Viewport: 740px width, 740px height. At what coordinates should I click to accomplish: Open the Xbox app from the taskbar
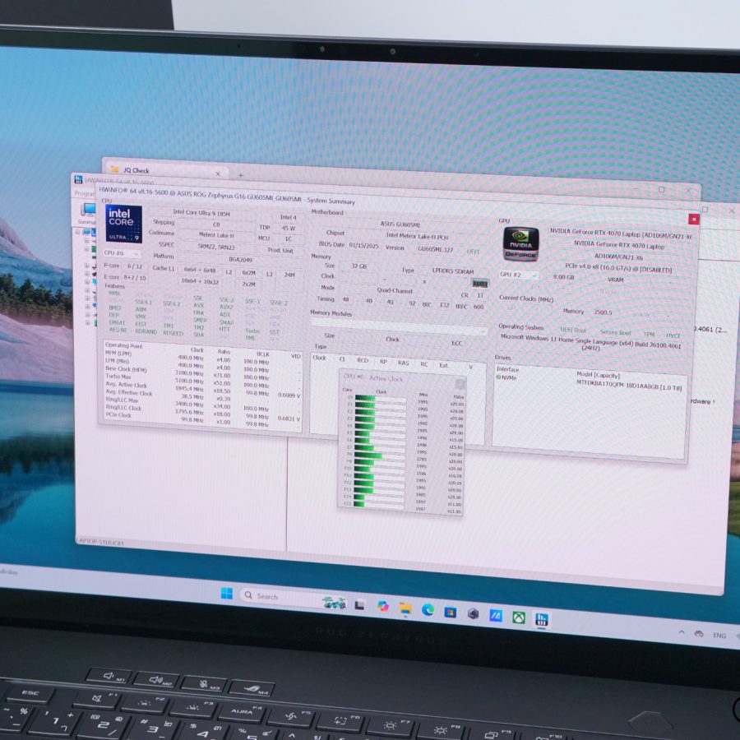pyautogui.click(x=519, y=617)
